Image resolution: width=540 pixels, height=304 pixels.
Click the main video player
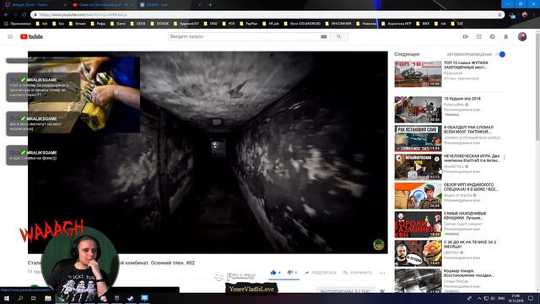pos(208,152)
